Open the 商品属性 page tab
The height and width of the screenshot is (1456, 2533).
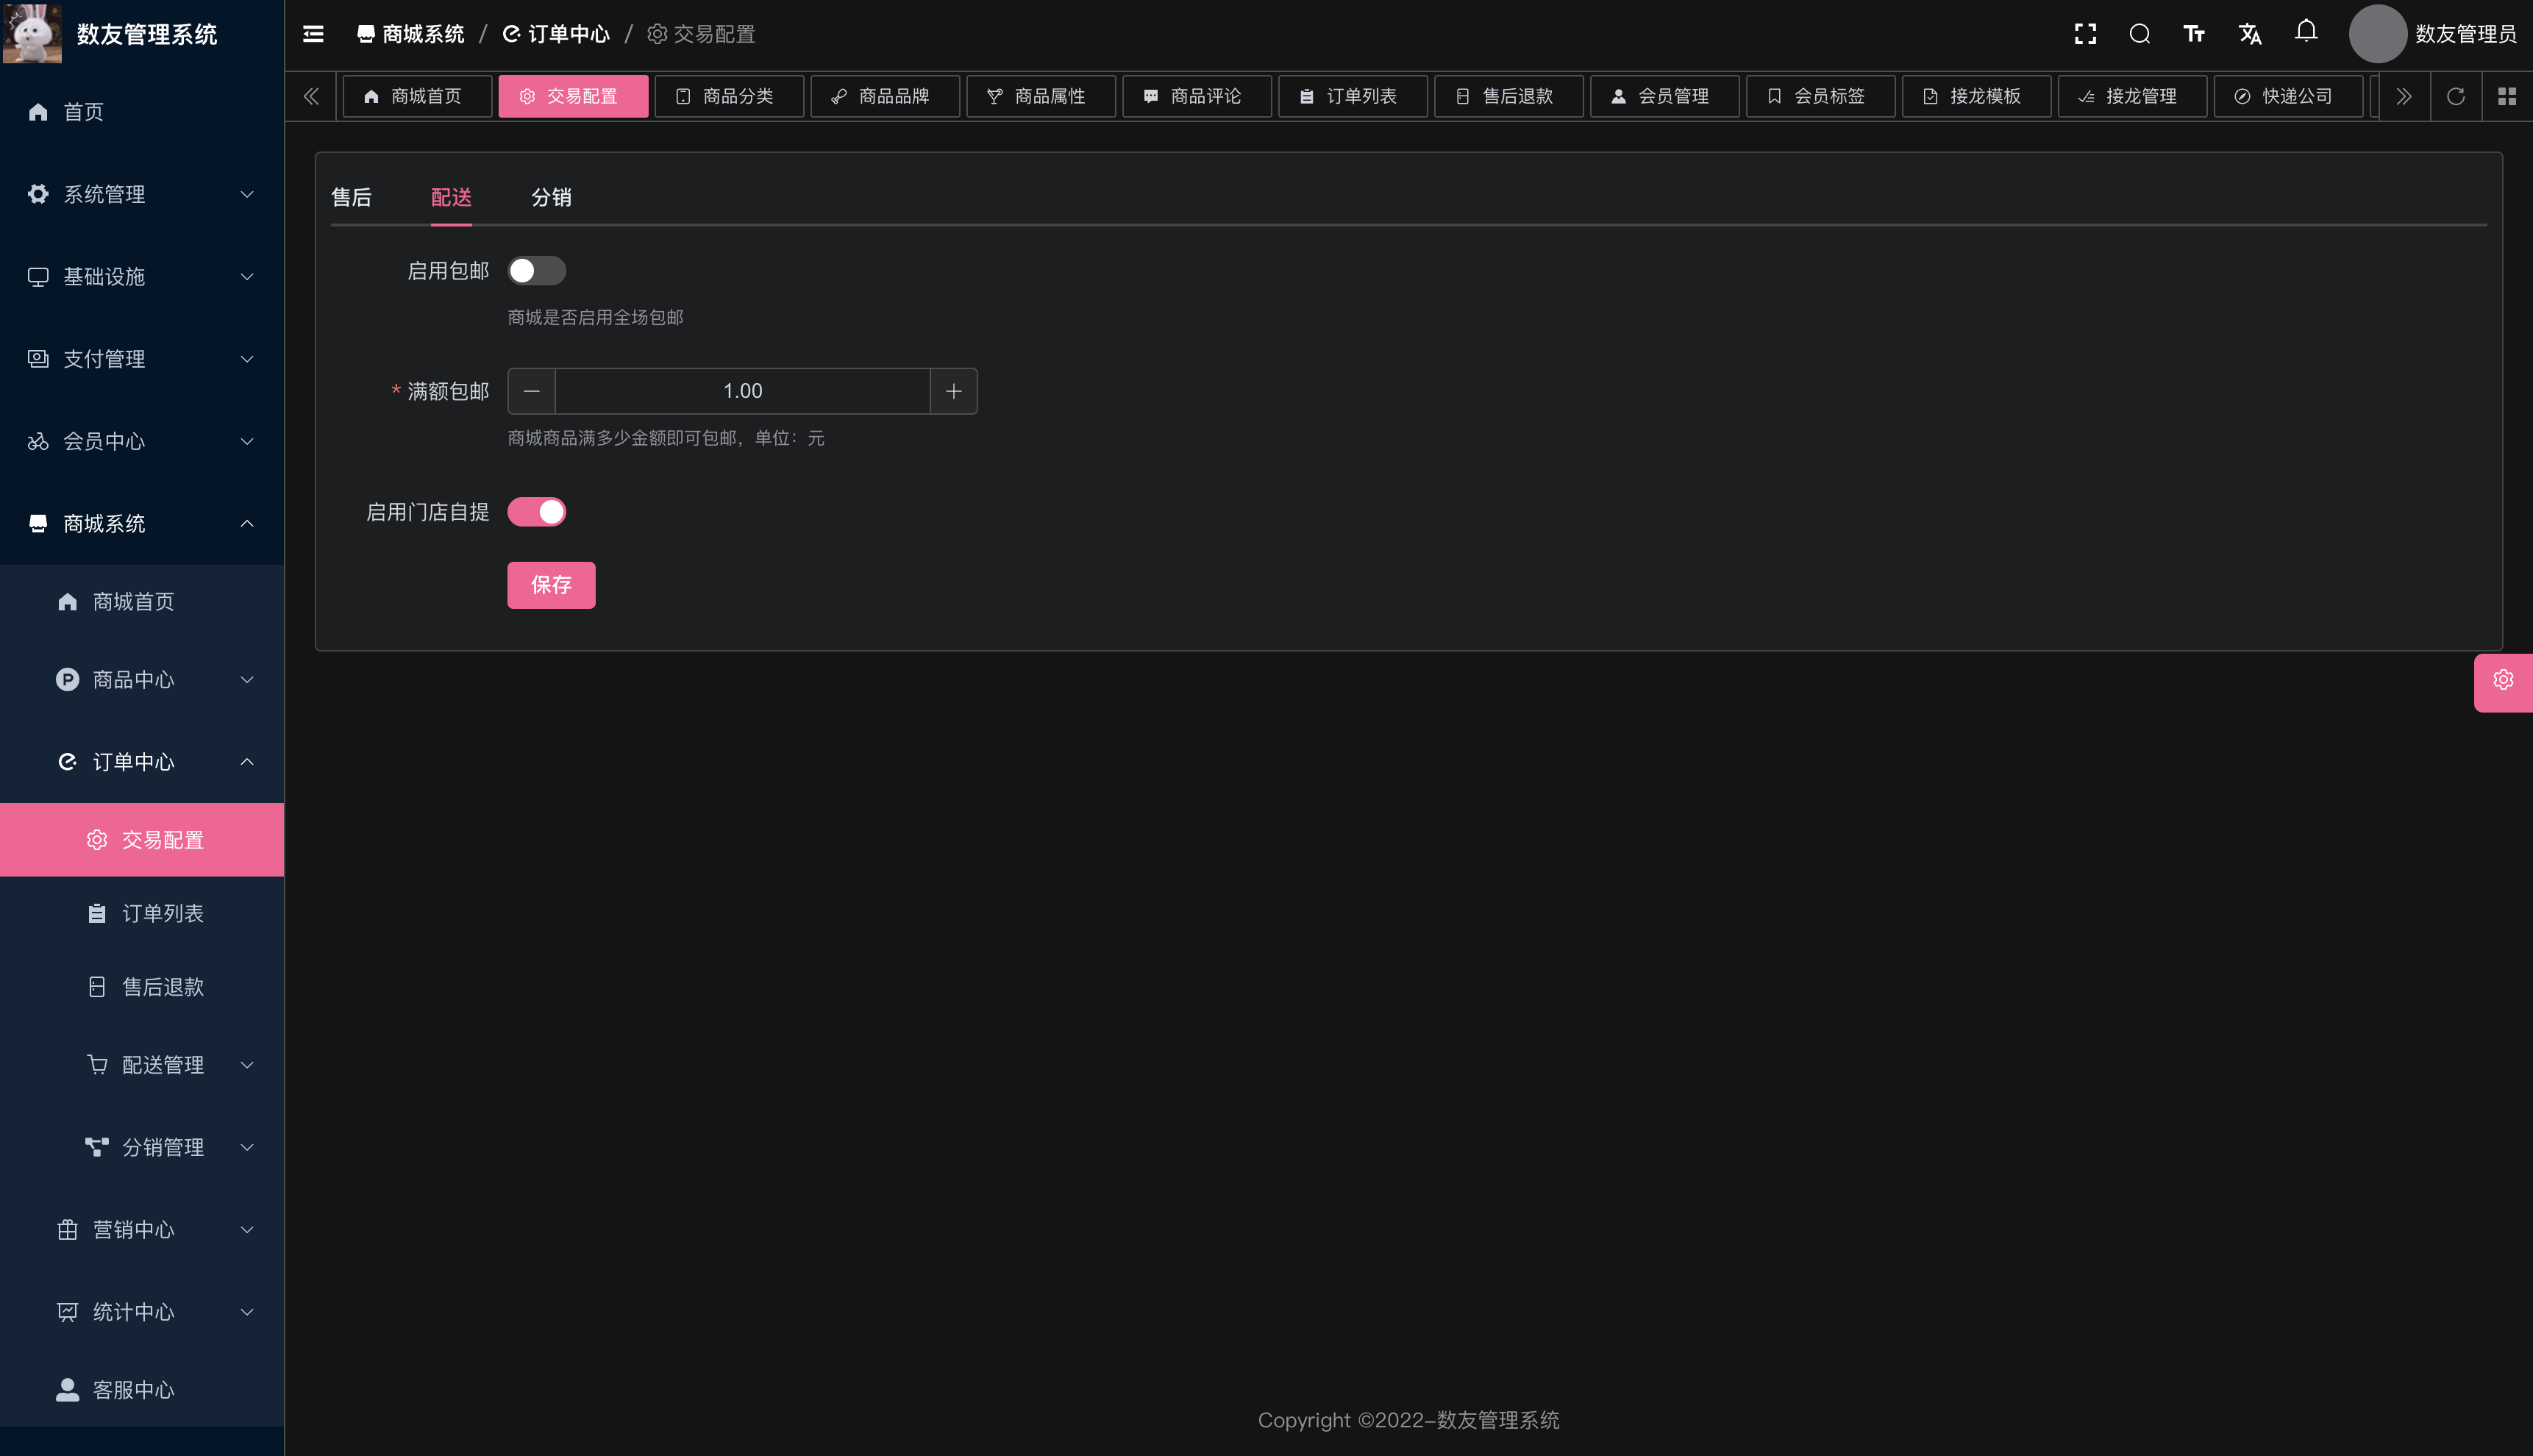coord(1041,96)
